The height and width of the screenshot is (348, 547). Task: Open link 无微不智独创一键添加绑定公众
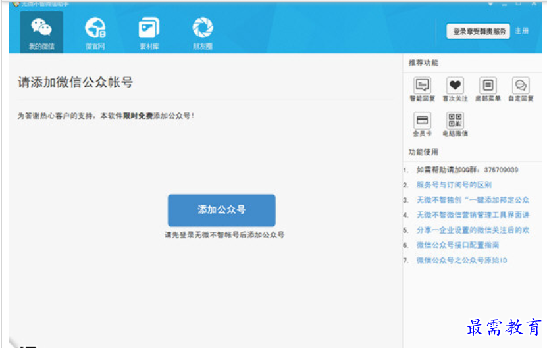(473, 200)
